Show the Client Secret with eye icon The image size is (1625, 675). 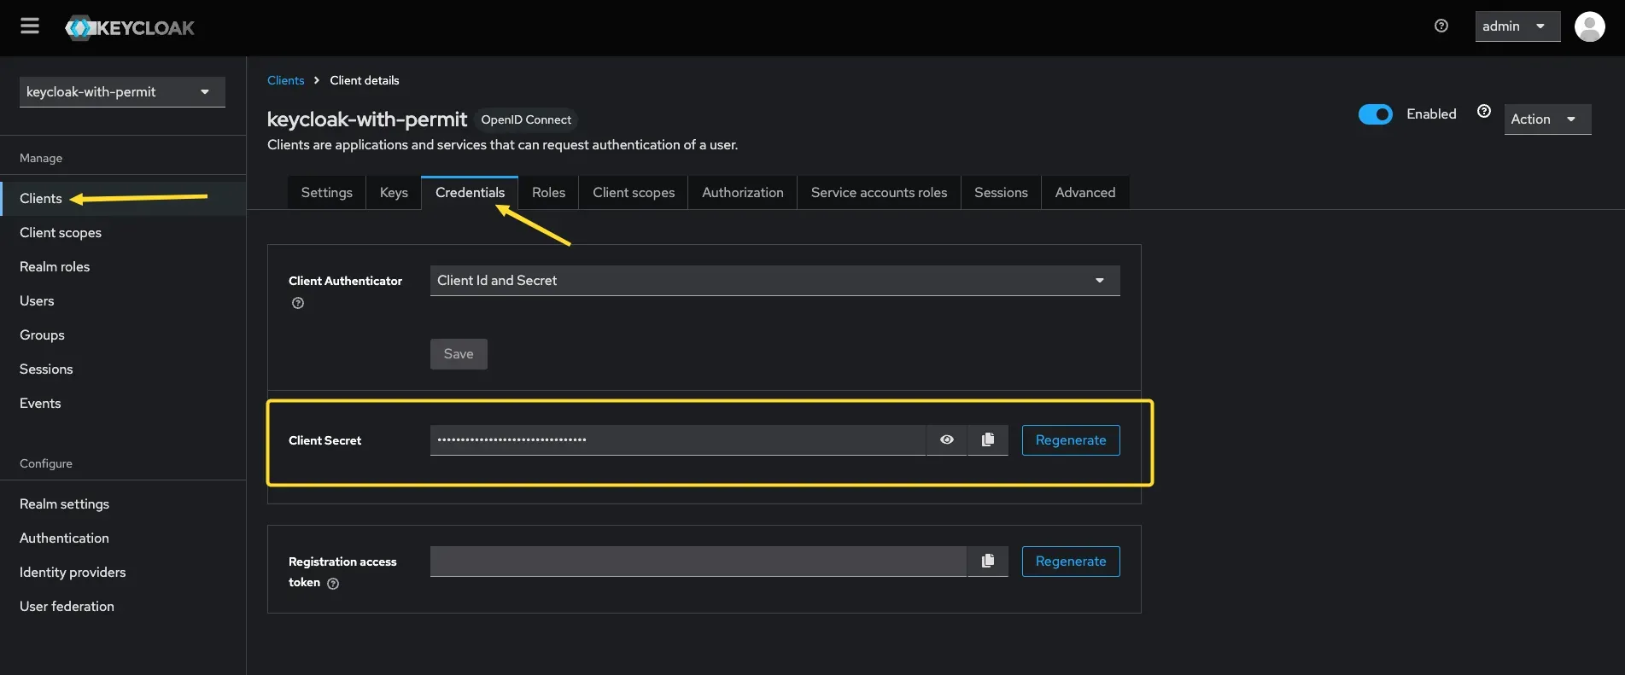click(946, 439)
